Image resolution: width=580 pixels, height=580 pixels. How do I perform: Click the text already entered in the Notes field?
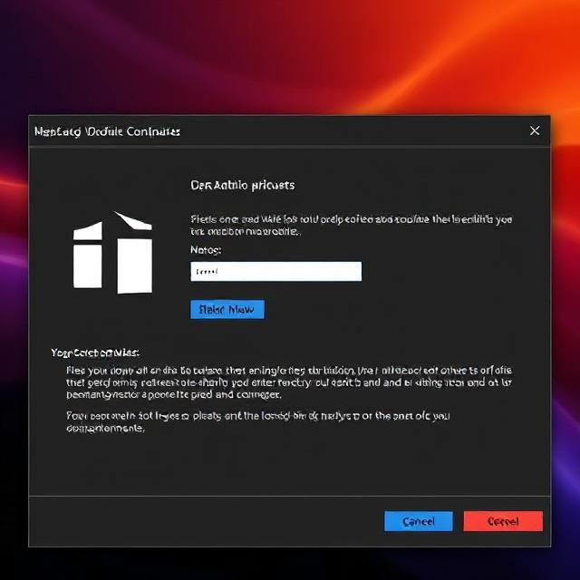[x=208, y=272]
